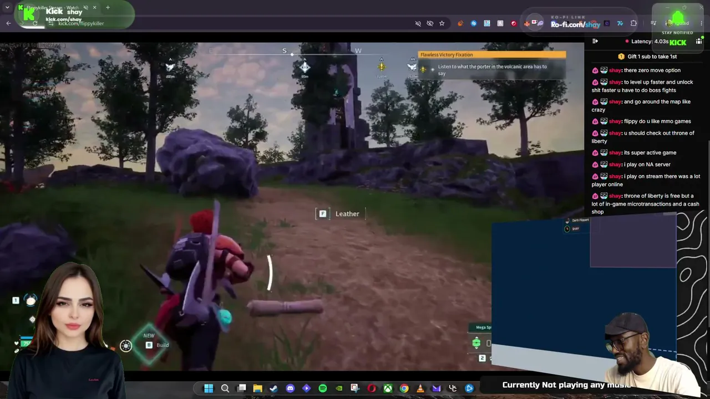Viewport: 710px width, 399px height.
Task: Click the Leather pickup prompt
Action: 340,214
